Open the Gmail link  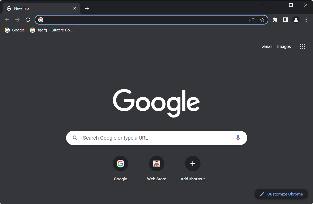[x=267, y=46]
